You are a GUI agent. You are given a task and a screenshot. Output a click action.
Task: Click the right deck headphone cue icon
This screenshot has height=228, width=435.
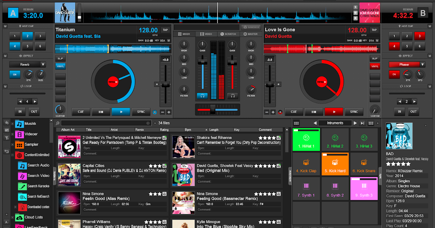[x=233, y=96]
